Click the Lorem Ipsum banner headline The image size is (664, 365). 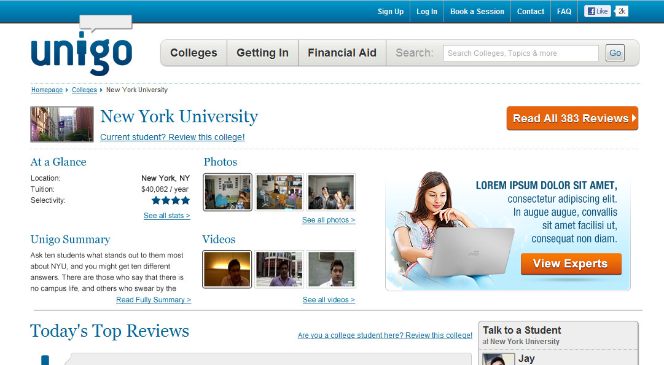pyautogui.click(x=546, y=186)
